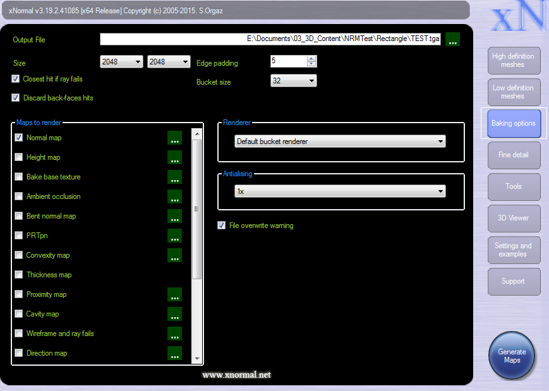
Task: Toggle Wireframe and ray fails checkbox
Action: tap(19, 334)
